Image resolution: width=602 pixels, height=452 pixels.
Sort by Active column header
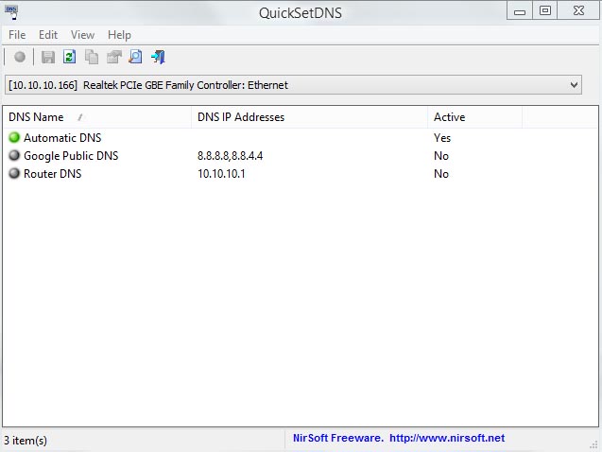475,117
